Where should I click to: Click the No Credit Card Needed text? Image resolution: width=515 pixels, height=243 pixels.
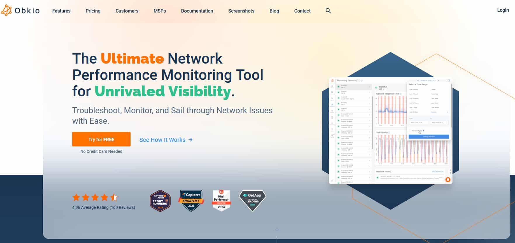click(101, 151)
